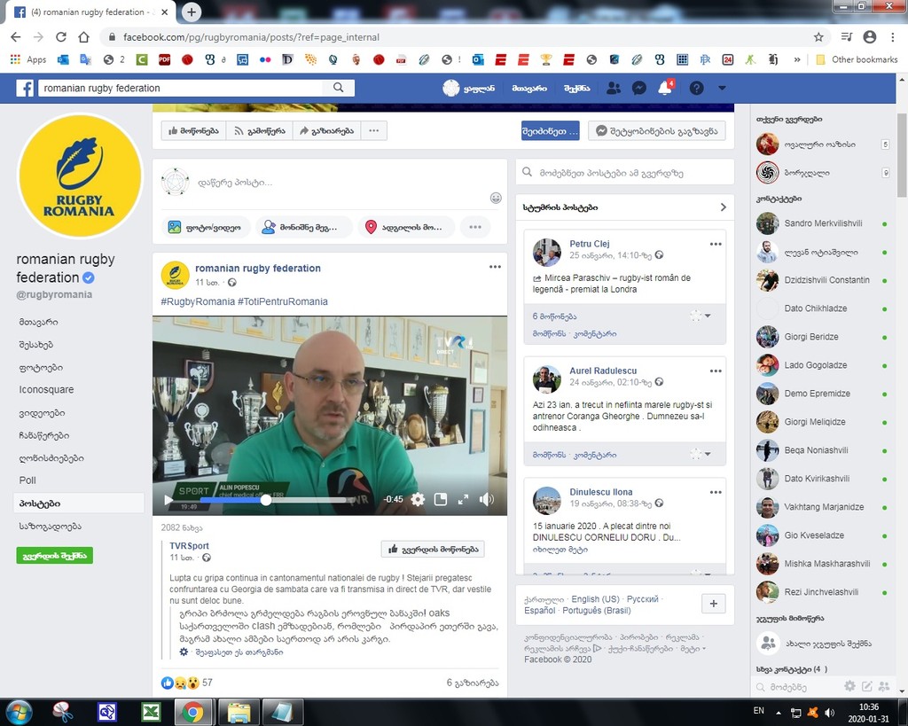Viewport: 908px width, 726px height.
Task: Open Excel from the taskbar
Action: 151,712
